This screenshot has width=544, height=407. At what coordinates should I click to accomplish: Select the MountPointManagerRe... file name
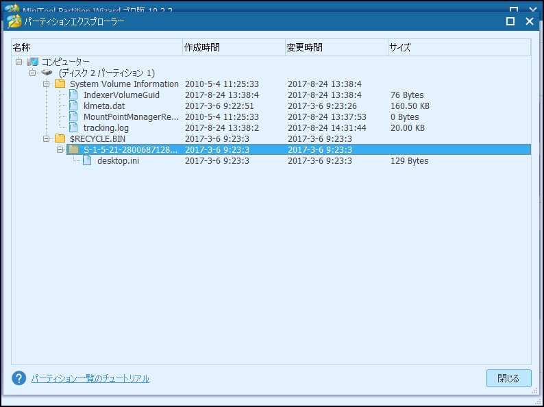(131, 117)
